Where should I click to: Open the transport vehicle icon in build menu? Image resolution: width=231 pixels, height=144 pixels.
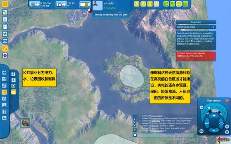click(x=4, y=118)
